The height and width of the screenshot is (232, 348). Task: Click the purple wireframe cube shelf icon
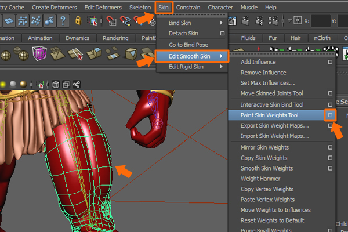(x=40, y=55)
